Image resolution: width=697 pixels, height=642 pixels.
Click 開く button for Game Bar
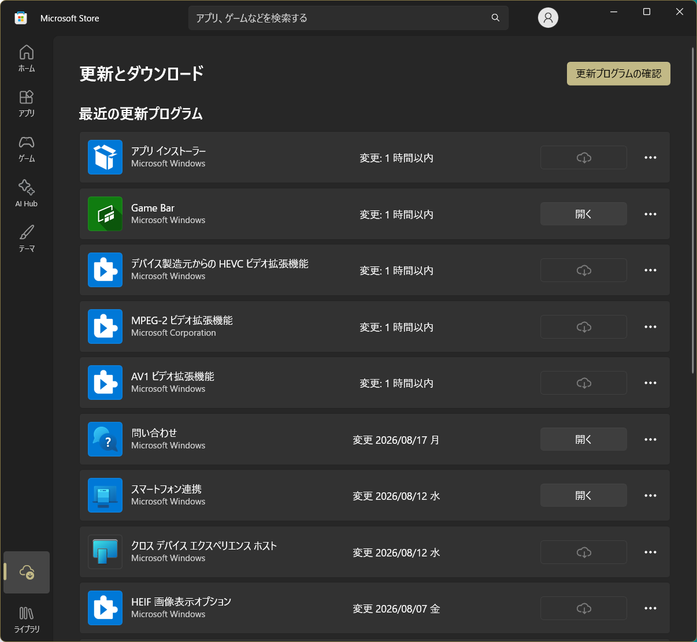point(584,214)
